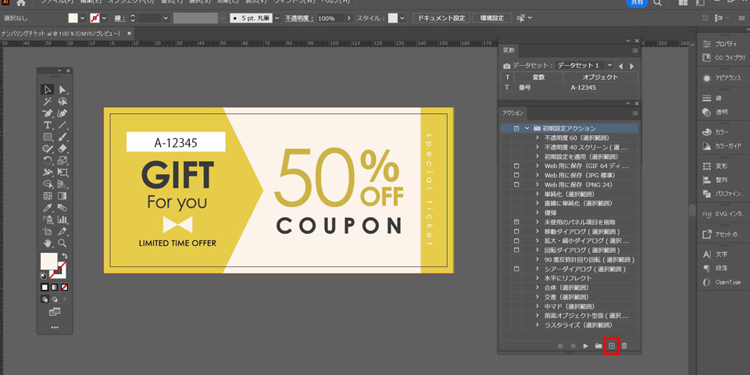Open the Actions panel flyout menu

coord(634,112)
